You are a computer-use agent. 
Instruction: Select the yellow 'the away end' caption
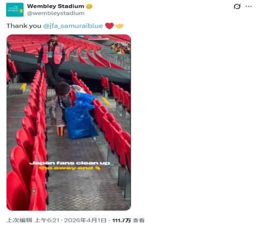(x=69, y=168)
